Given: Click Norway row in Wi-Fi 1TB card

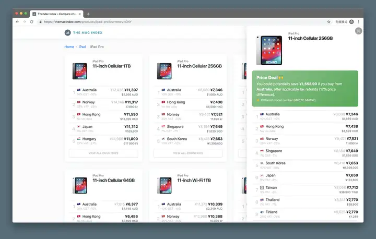Looking at the screenshot, I should [x=188, y=218].
